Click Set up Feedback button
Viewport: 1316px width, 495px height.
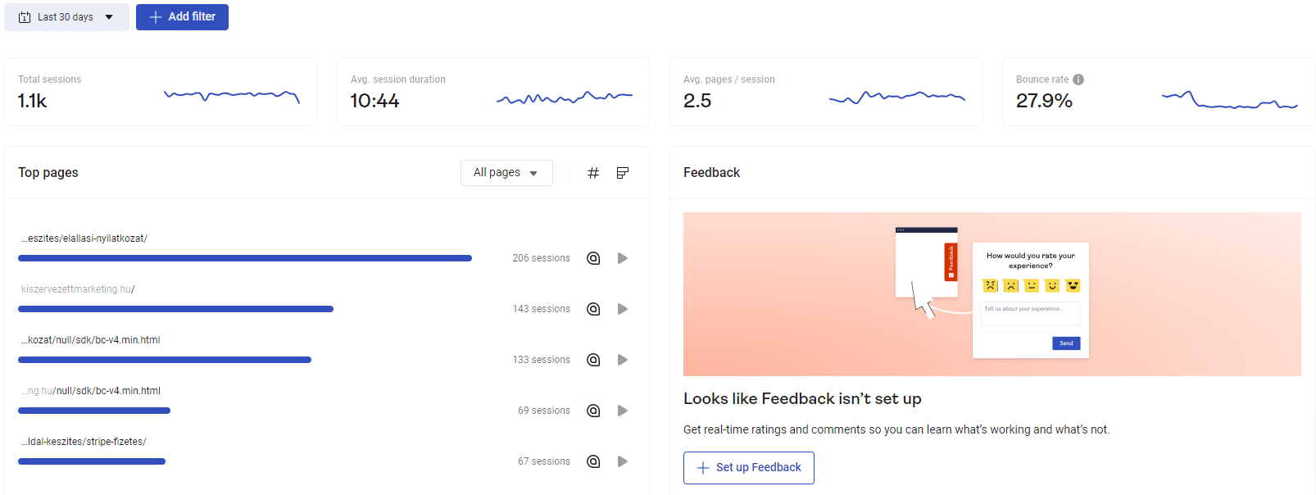[x=748, y=468]
